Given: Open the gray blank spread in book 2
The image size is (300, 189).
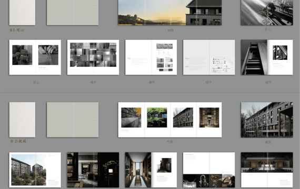Looking at the screenshot, I should 73,120.
